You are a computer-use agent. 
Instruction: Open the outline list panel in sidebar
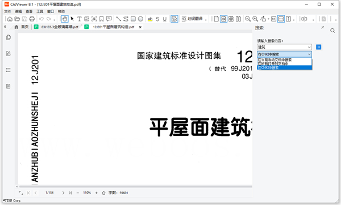pos(9,70)
